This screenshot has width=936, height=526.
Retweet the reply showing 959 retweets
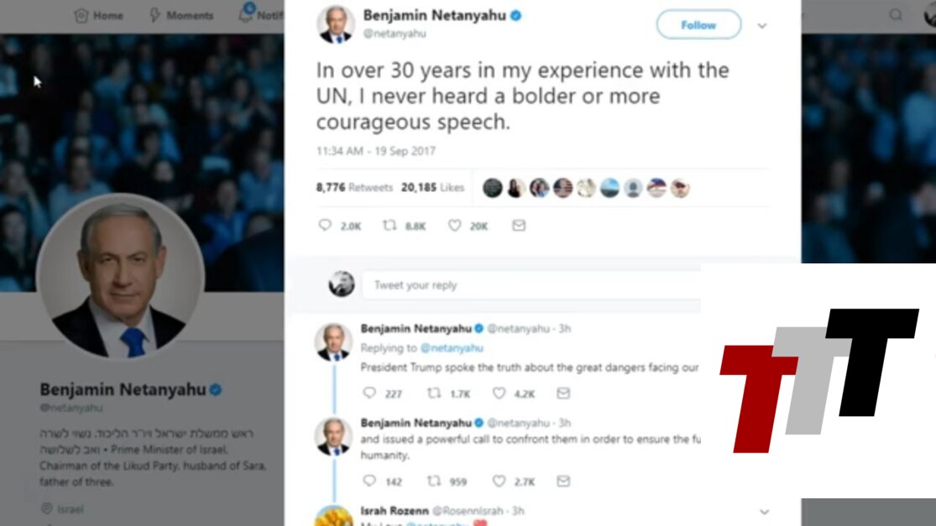435,481
